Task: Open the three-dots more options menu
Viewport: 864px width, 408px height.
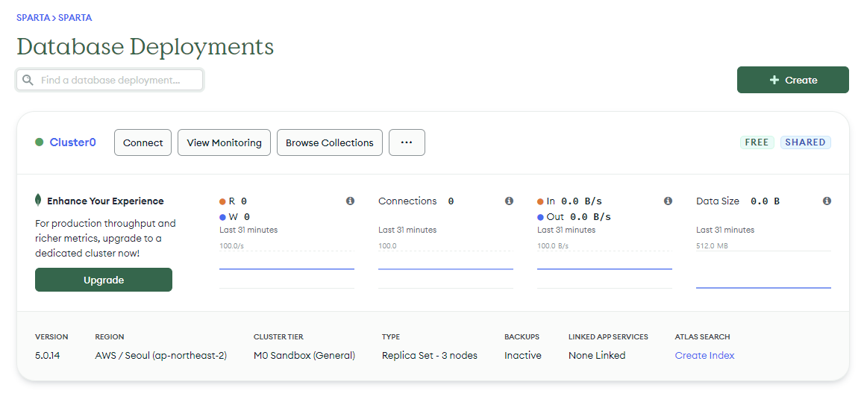Action: tap(407, 142)
